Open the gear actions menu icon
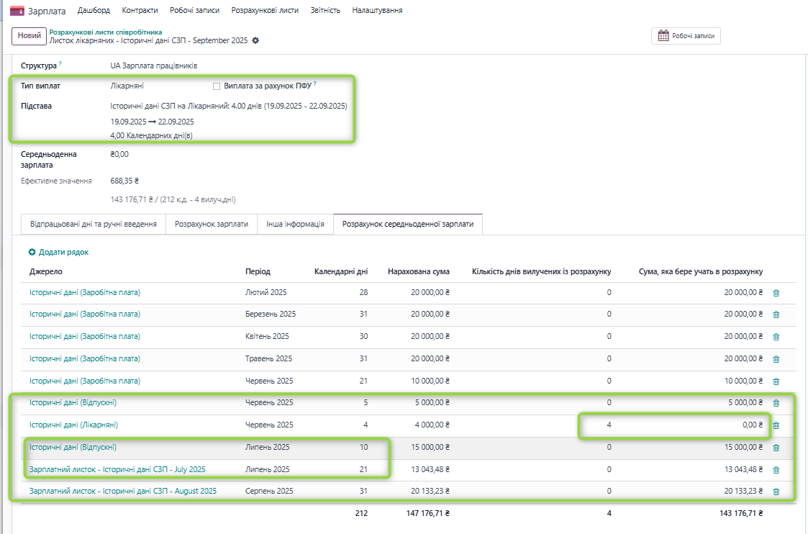Viewport: 808px width, 534px height. click(x=255, y=41)
